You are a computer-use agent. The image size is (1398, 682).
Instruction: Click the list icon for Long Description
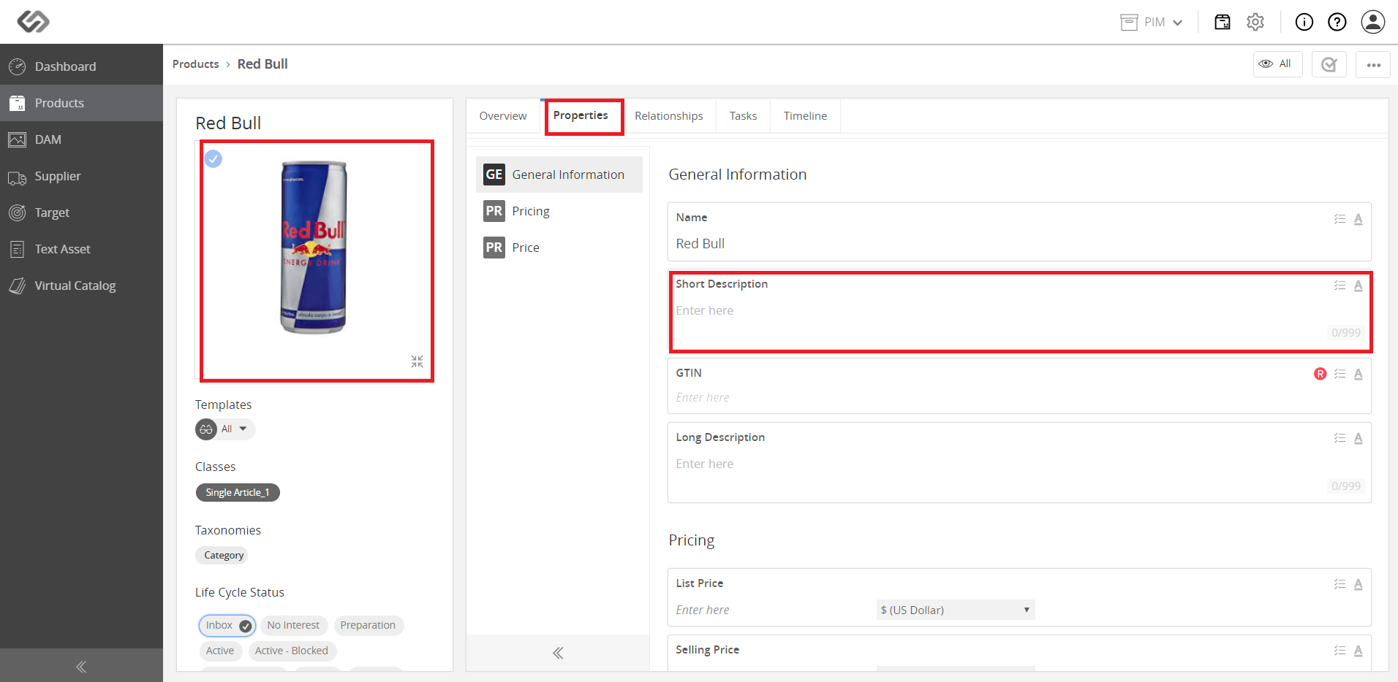(1340, 438)
